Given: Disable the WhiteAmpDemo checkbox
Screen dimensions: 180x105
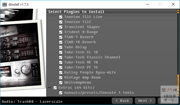Looking at the screenshot, I should coord(61,83).
